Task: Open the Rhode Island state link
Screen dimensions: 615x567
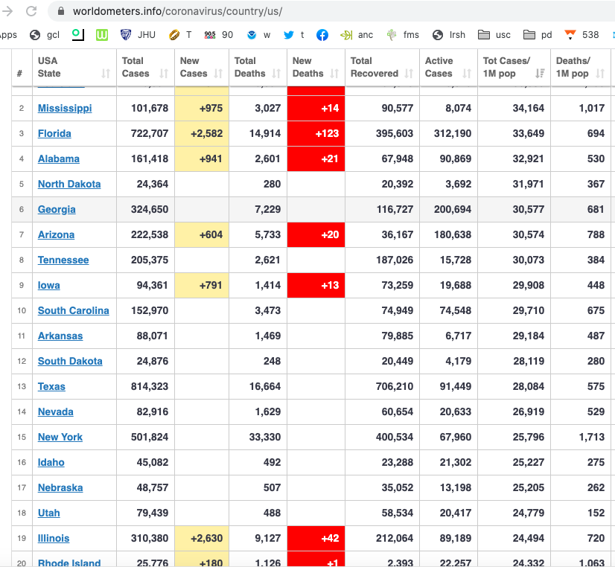Action: pos(69,563)
